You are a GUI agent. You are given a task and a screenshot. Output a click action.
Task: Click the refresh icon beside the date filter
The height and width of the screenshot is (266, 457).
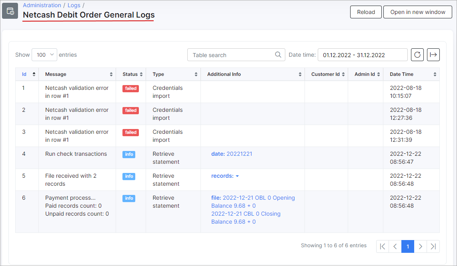pyautogui.click(x=417, y=55)
